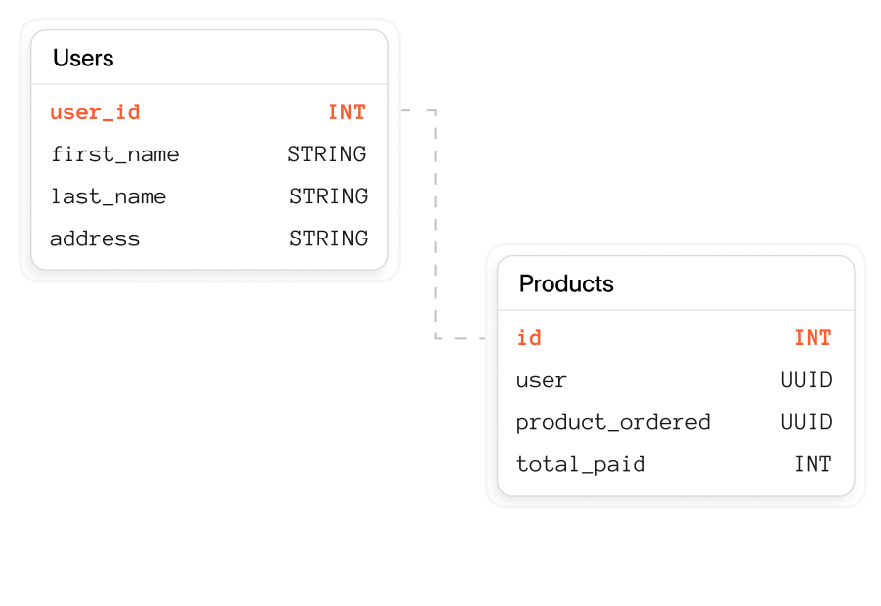Select STRING type next to last_name

coord(329,196)
